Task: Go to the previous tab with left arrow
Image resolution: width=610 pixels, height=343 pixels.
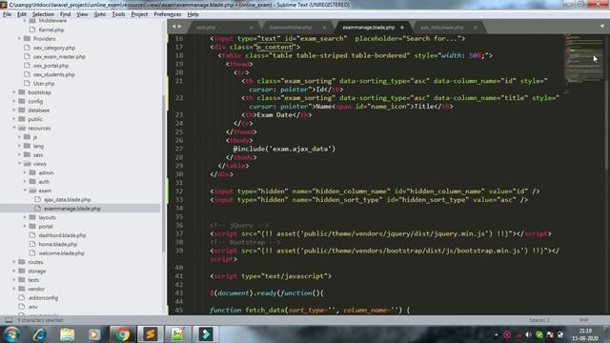Action: (173, 27)
